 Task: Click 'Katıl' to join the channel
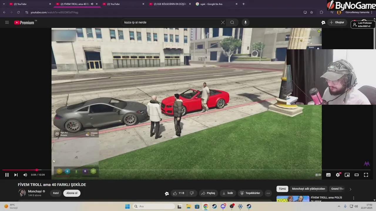click(56, 193)
